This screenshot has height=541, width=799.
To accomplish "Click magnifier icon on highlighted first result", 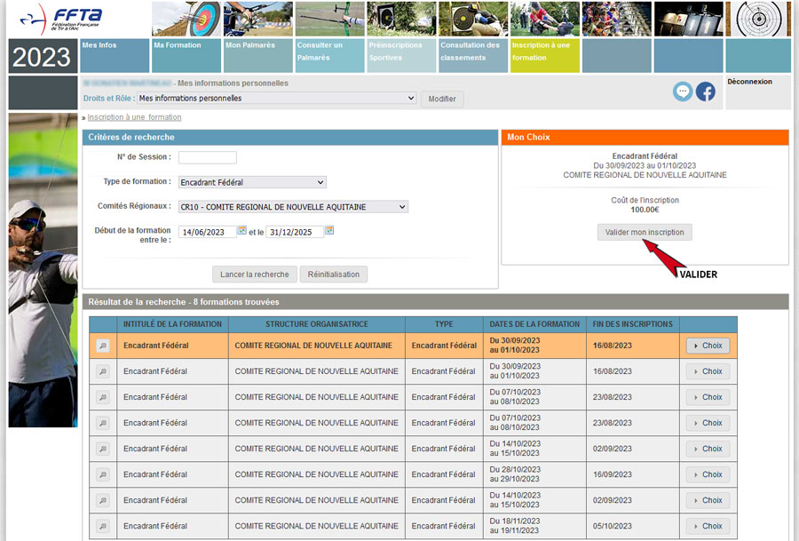I will (103, 346).
